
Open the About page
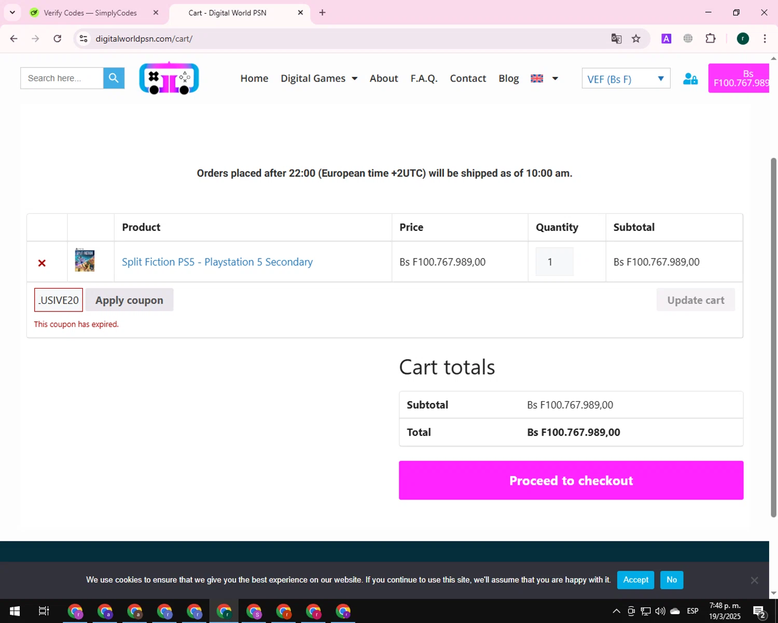384,78
